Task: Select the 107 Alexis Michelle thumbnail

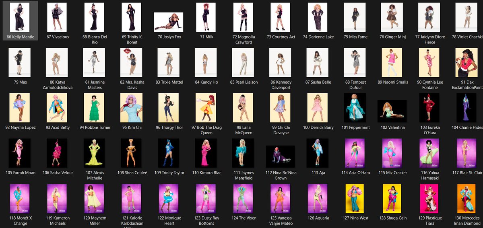Action: (94, 153)
